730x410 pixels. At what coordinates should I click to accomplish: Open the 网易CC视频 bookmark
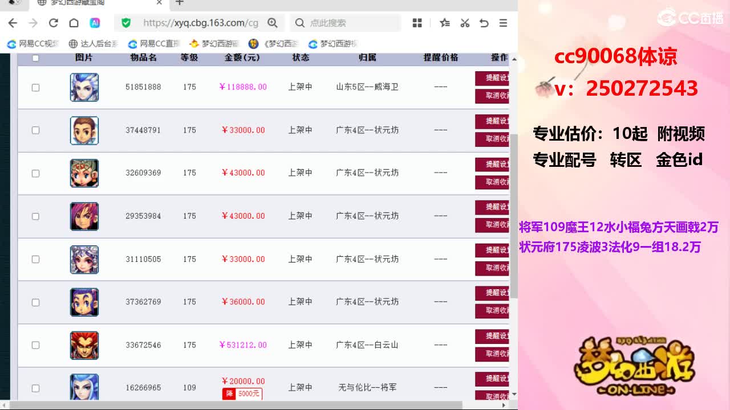tap(33, 44)
